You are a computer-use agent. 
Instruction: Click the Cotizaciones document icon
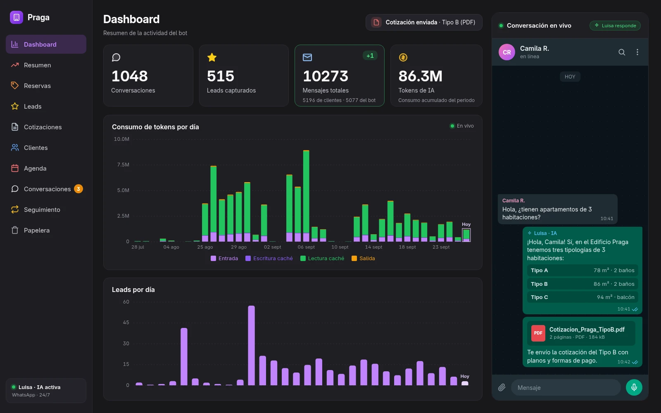click(x=15, y=127)
